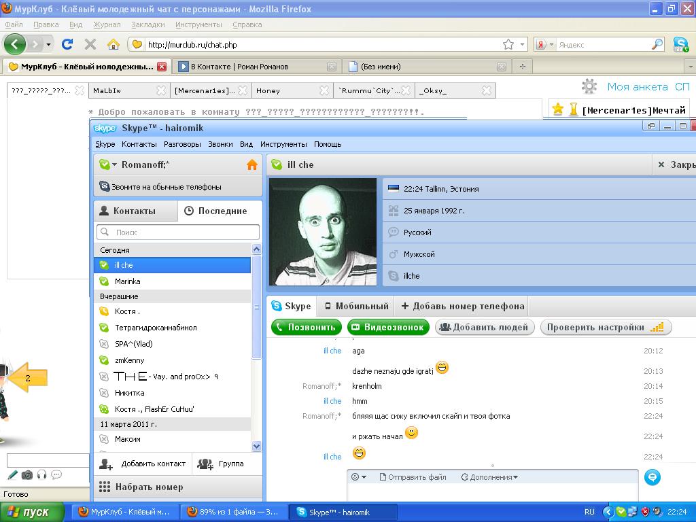Open address bar dropdown arrow
Screen dimensions: 696x522
pyautogui.click(x=523, y=44)
